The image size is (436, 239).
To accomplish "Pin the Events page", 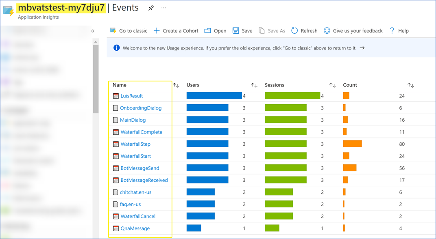I will [x=151, y=7].
